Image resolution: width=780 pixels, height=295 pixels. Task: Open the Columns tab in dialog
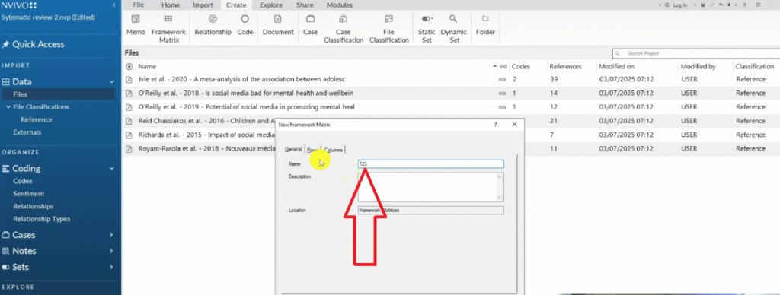(334, 150)
